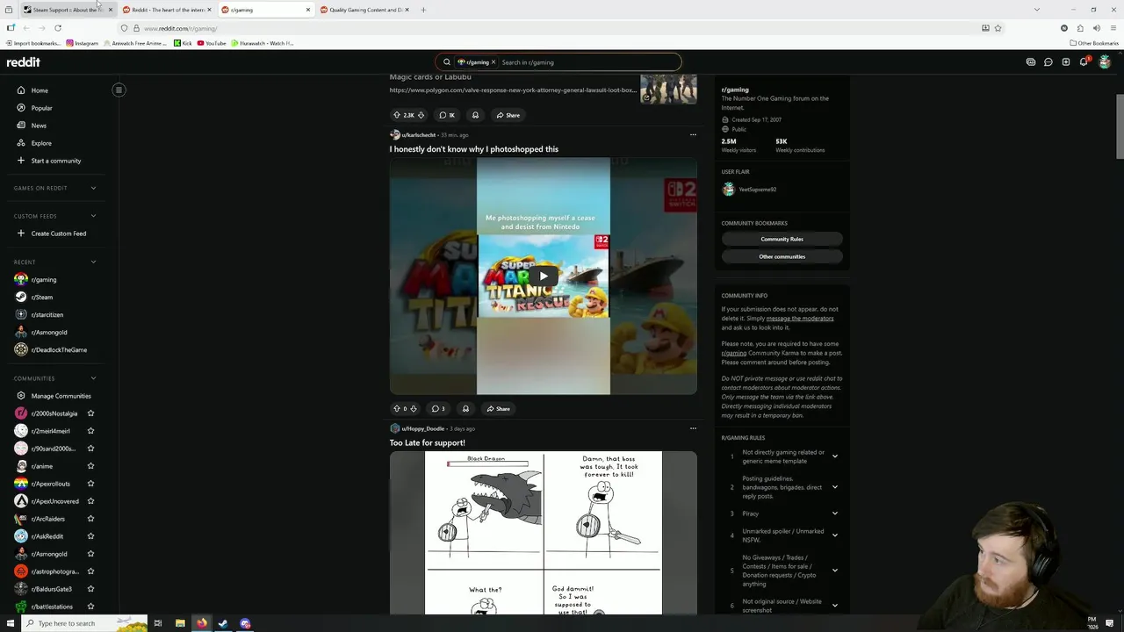The width and height of the screenshot is (1124, 632).
Task: Downvote the photoshopped Mario post
Action: pyautogui.click(x=414, y=408)
